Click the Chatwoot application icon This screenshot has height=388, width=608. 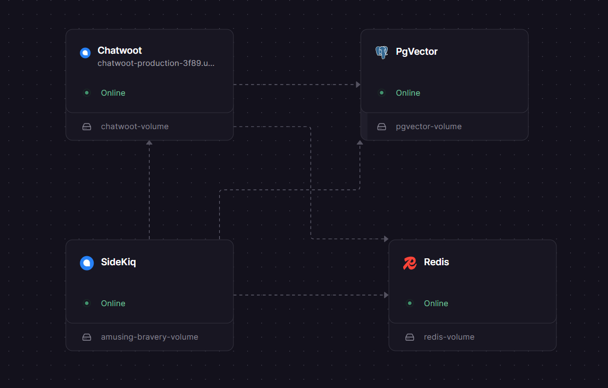click(85, 53)
